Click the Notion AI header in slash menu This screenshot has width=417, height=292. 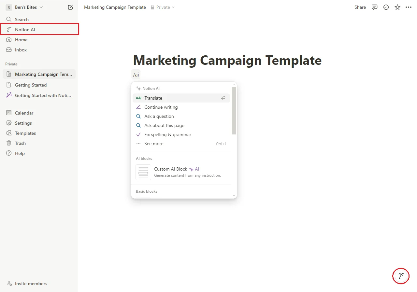(148, 89)
